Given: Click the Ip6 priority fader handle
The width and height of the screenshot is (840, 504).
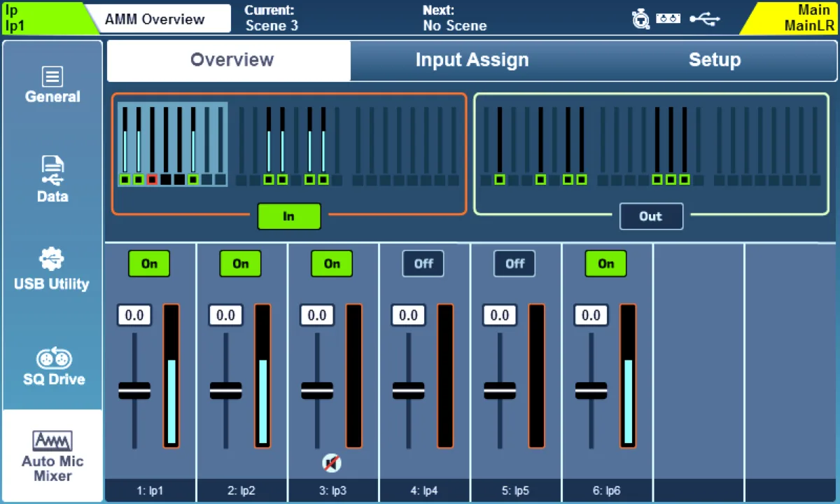Looking at the screenshot, I should (x=591, y=391).
